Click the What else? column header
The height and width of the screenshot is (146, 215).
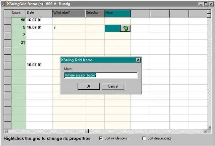click(x=69, y=13)
